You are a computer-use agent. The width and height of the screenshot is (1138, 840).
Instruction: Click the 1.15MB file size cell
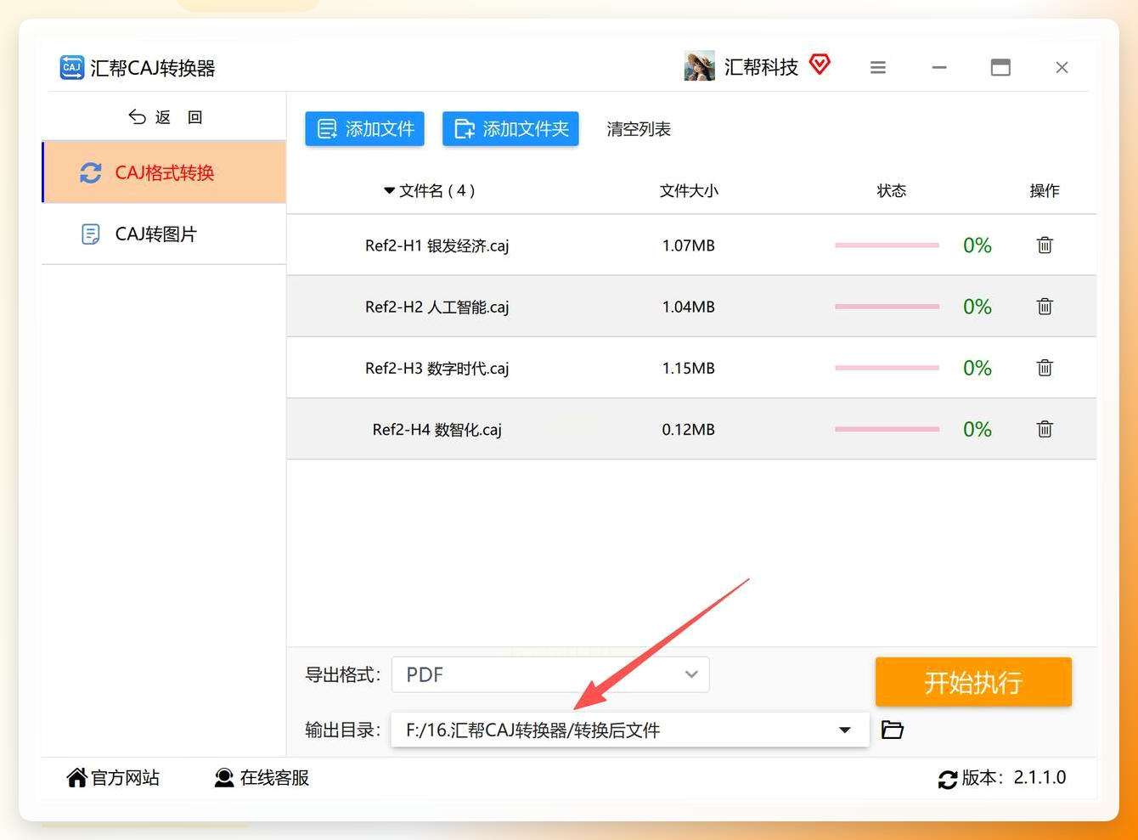(689, 368)
